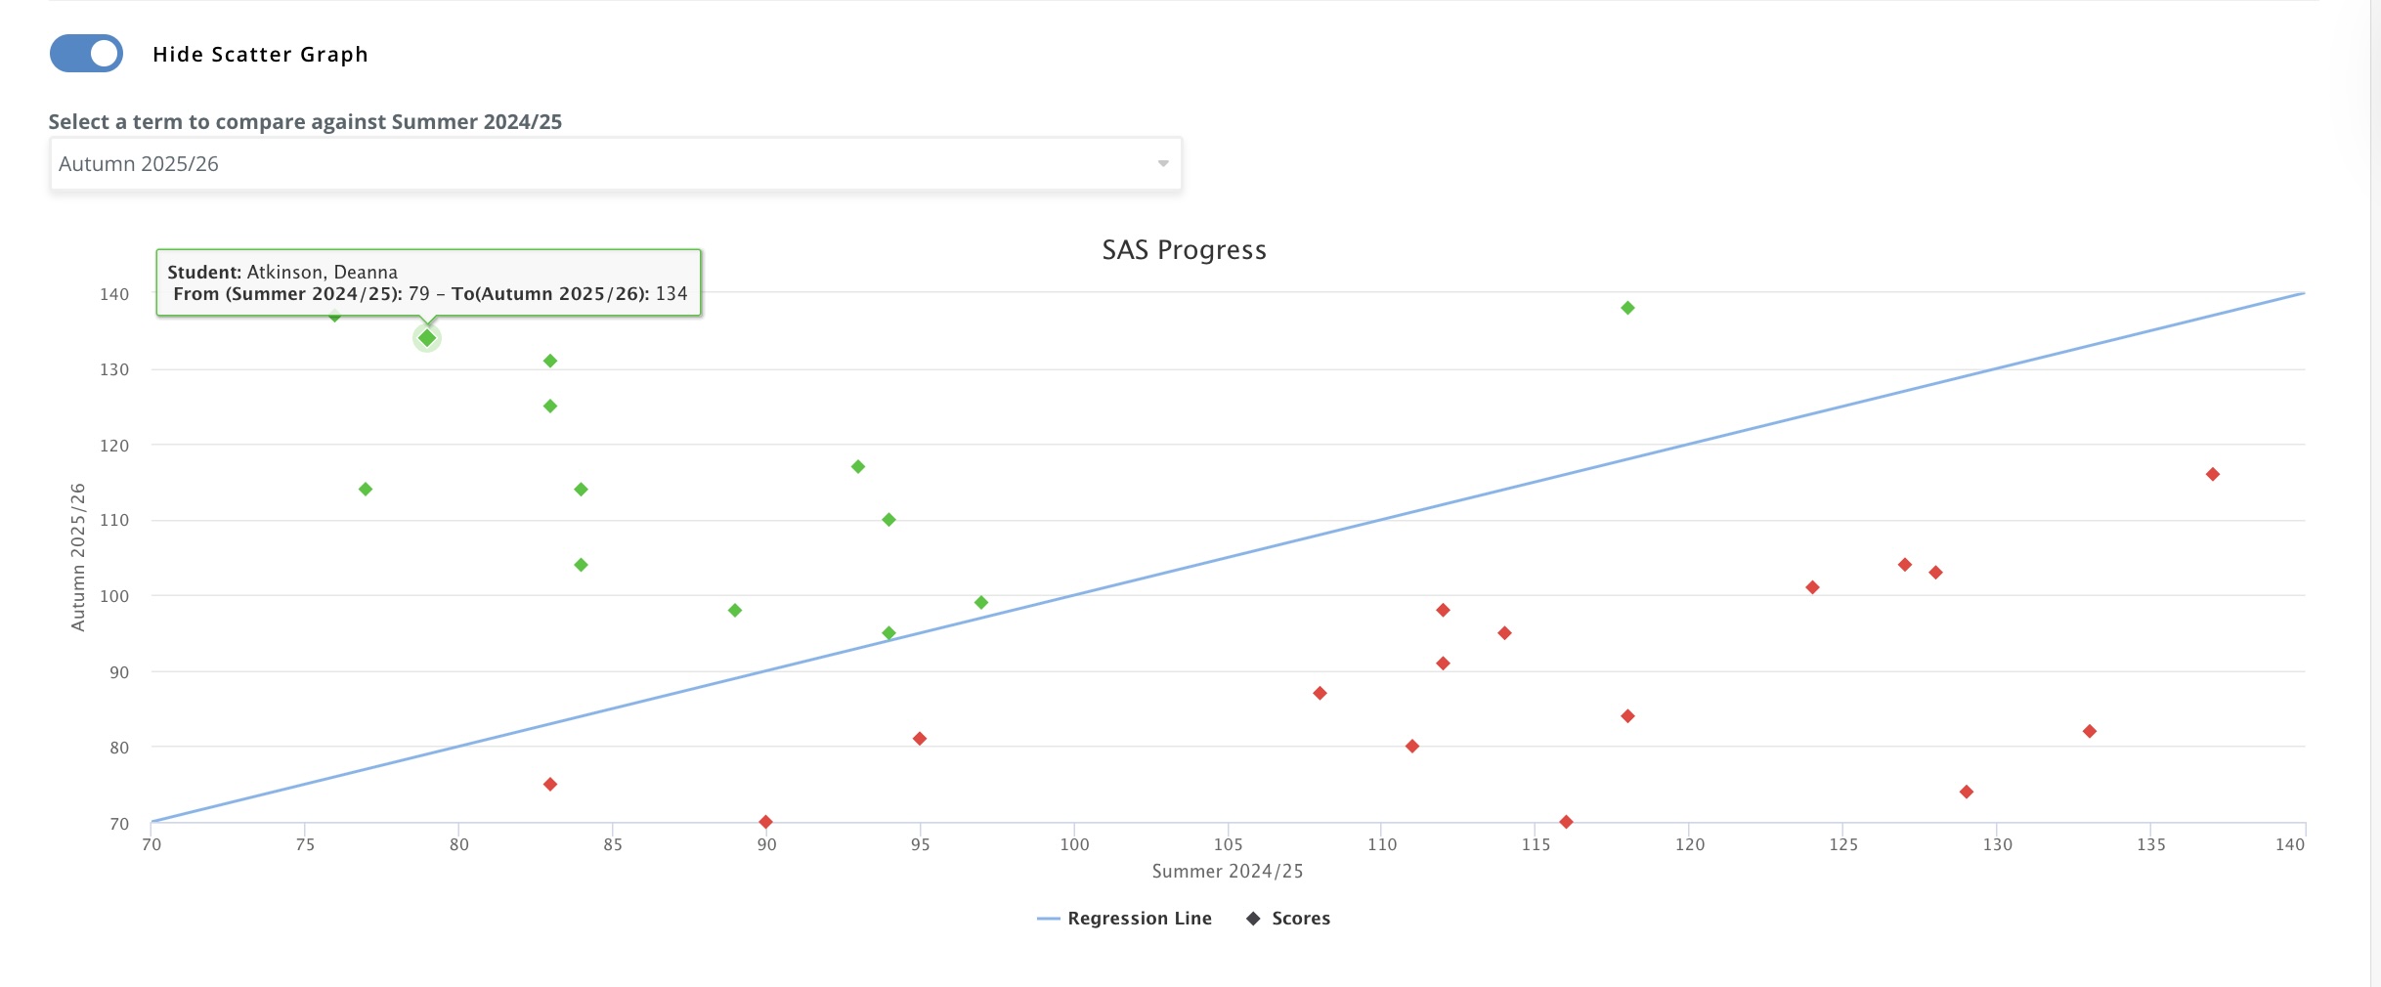Image resolution: width=2381 pixels, height=987 pixels.
Task: Pick the red point at Summer 129, Autumn 74
Action: click(1967, 792)
